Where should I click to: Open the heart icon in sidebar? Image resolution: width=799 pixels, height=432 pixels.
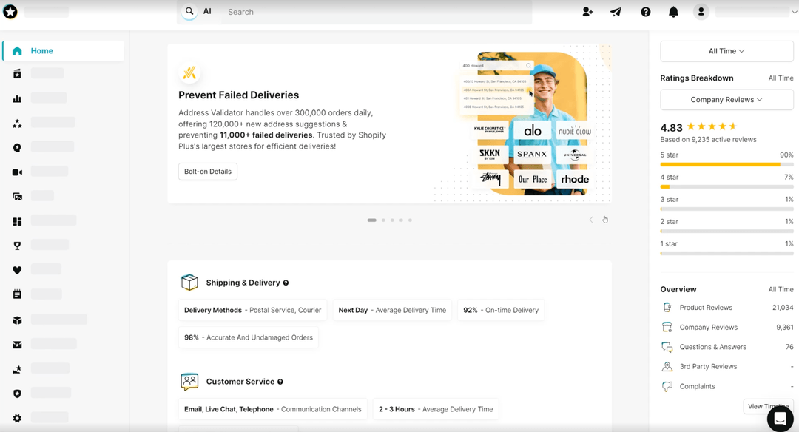[17, 270]
